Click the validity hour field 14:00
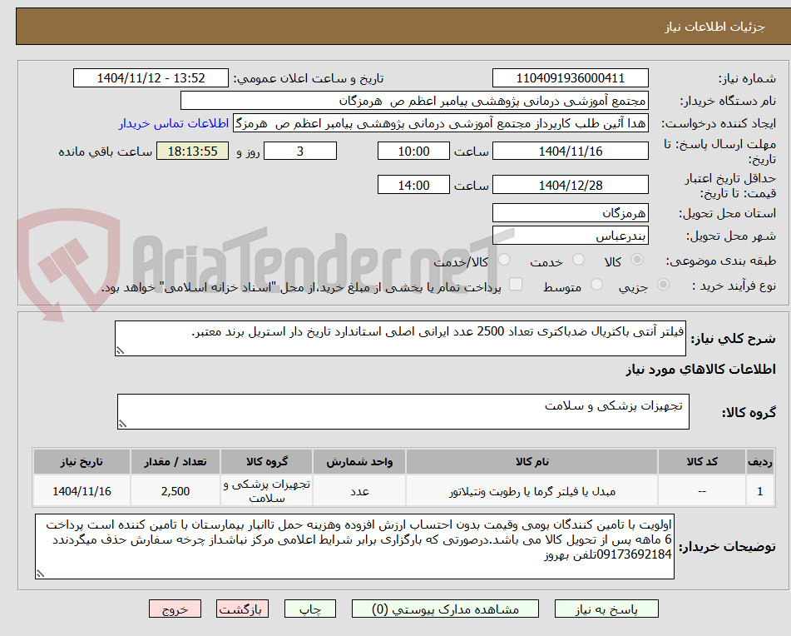 pyautogui.click(x=413, y=185)
